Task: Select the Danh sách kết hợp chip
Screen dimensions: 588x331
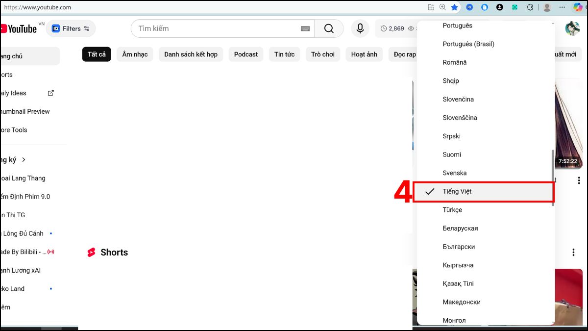Action: (191, 54)
